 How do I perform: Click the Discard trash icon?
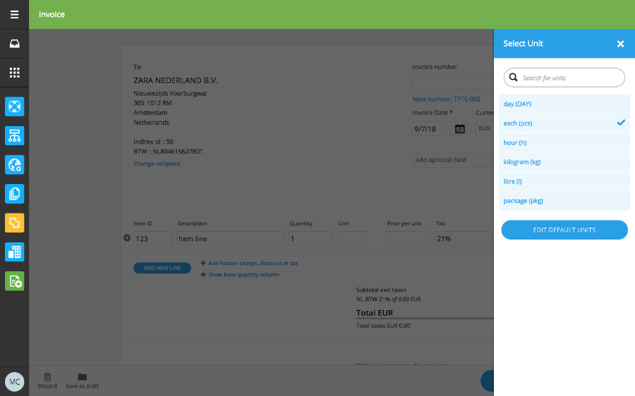(x=47, y=377)
